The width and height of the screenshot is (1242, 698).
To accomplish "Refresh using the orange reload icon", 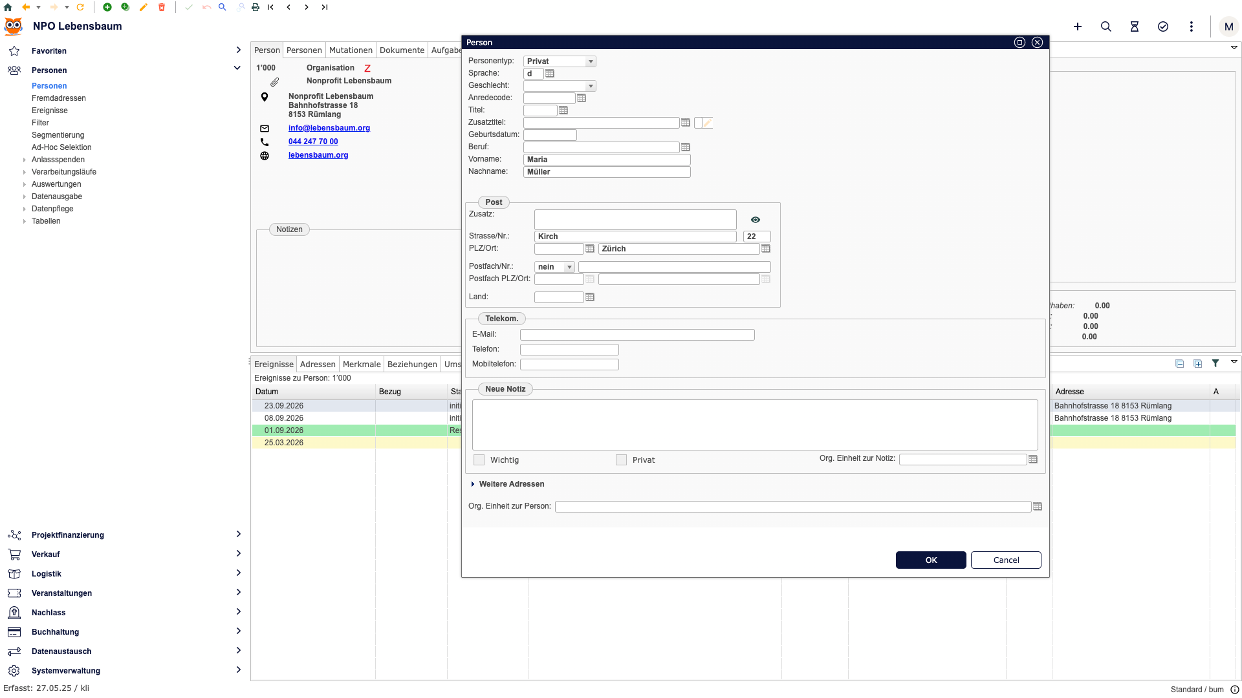I will (80, 7).
